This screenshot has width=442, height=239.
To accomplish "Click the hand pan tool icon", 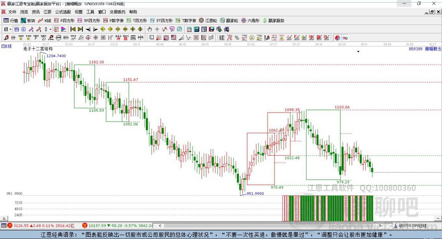I will [x=150, y=29].
